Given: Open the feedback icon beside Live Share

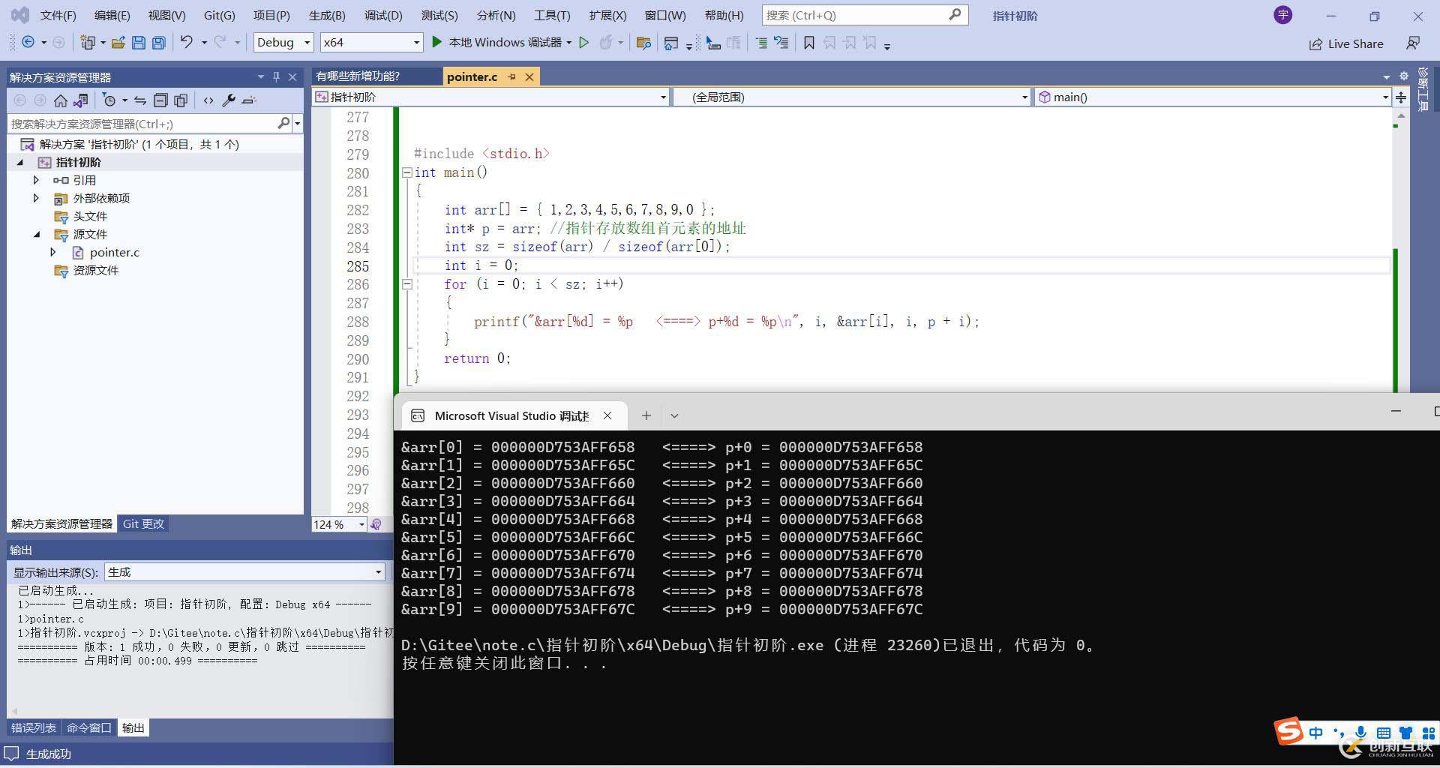Looking at the screenshot, I should coord(1413,43).
